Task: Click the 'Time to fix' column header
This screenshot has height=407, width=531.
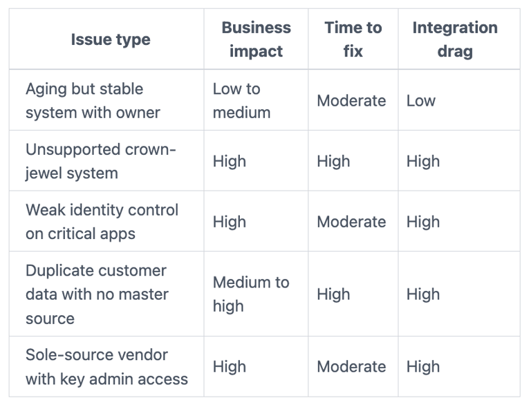Action: (353, 39)
